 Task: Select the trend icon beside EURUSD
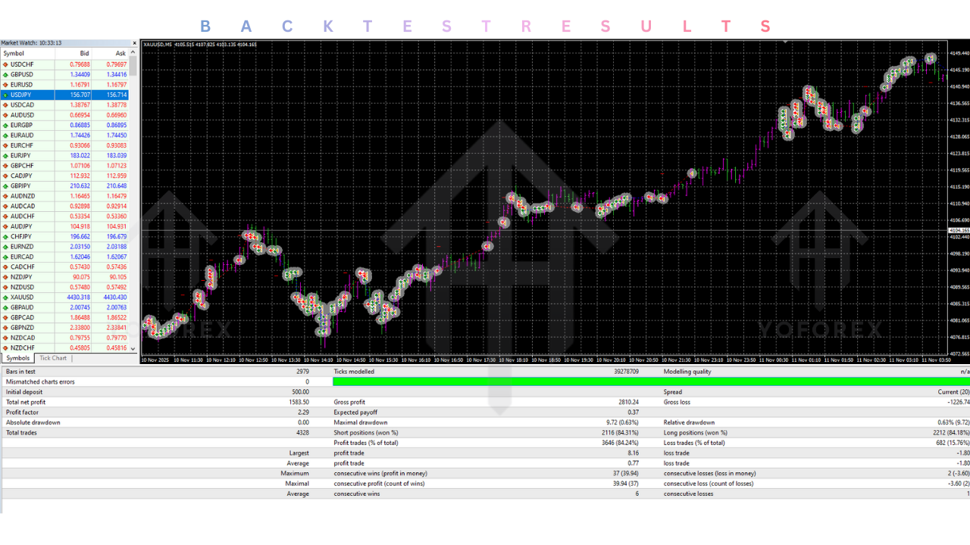tap(6, 85)
